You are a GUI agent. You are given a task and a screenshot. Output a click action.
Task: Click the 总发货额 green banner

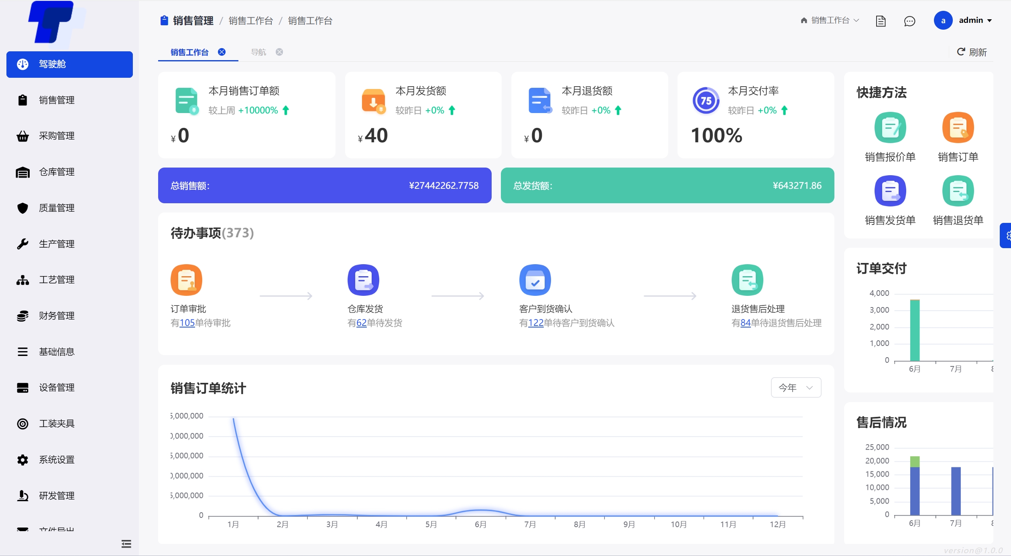667,186
